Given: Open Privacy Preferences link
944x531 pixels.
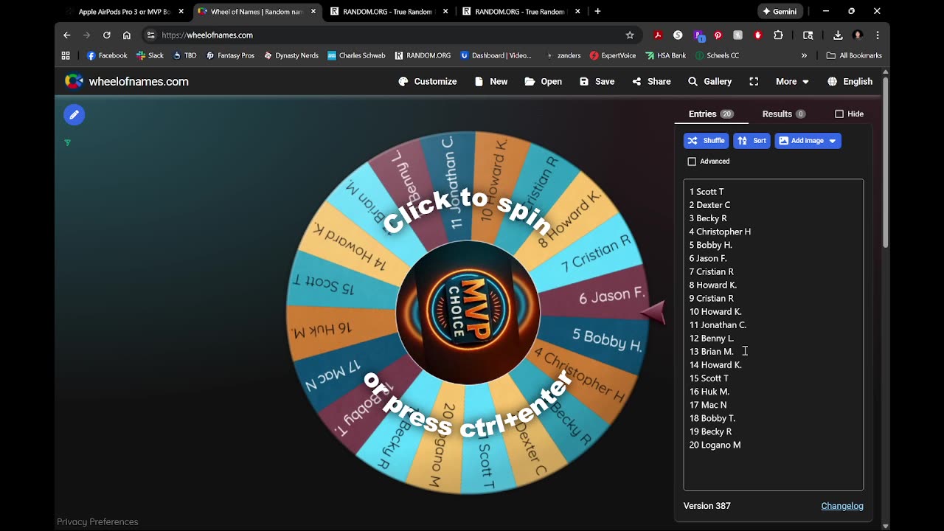Looking at the screenshot, I should pyautogui.click(x=97, y=521).
